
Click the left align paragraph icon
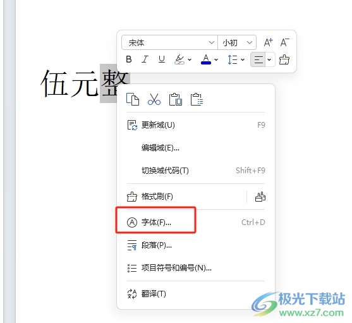coord(258,59)
